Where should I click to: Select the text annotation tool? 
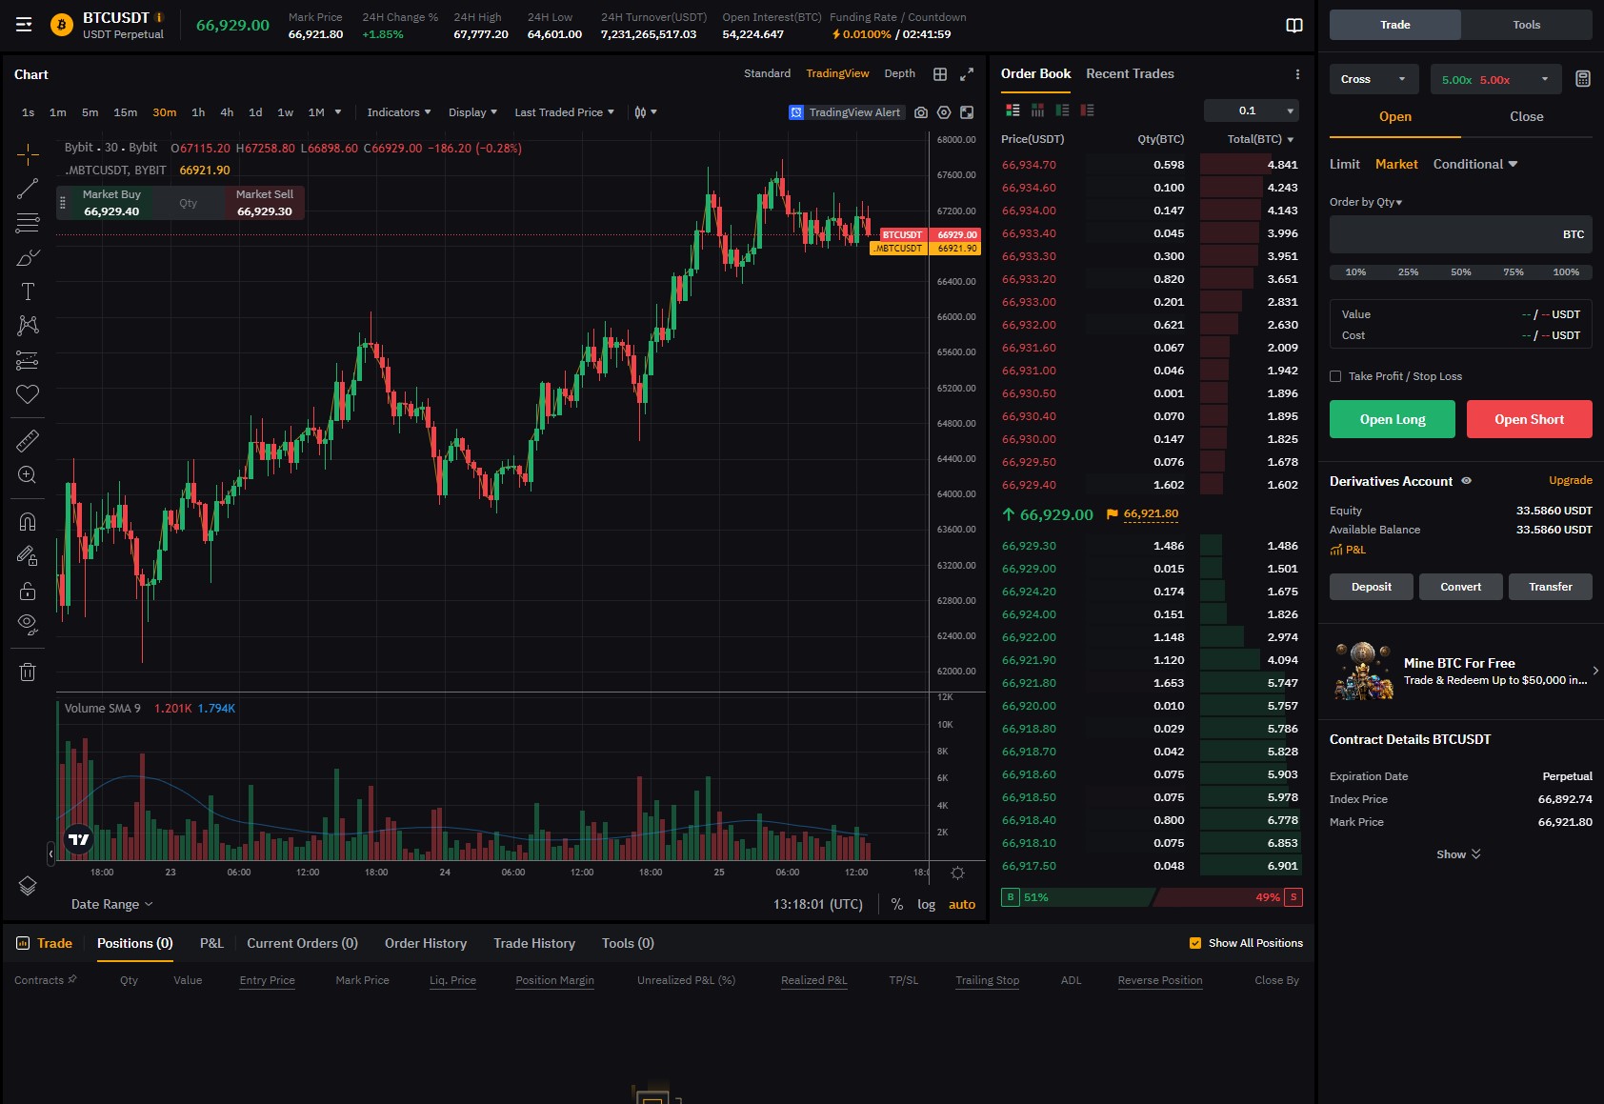(28, 291)
